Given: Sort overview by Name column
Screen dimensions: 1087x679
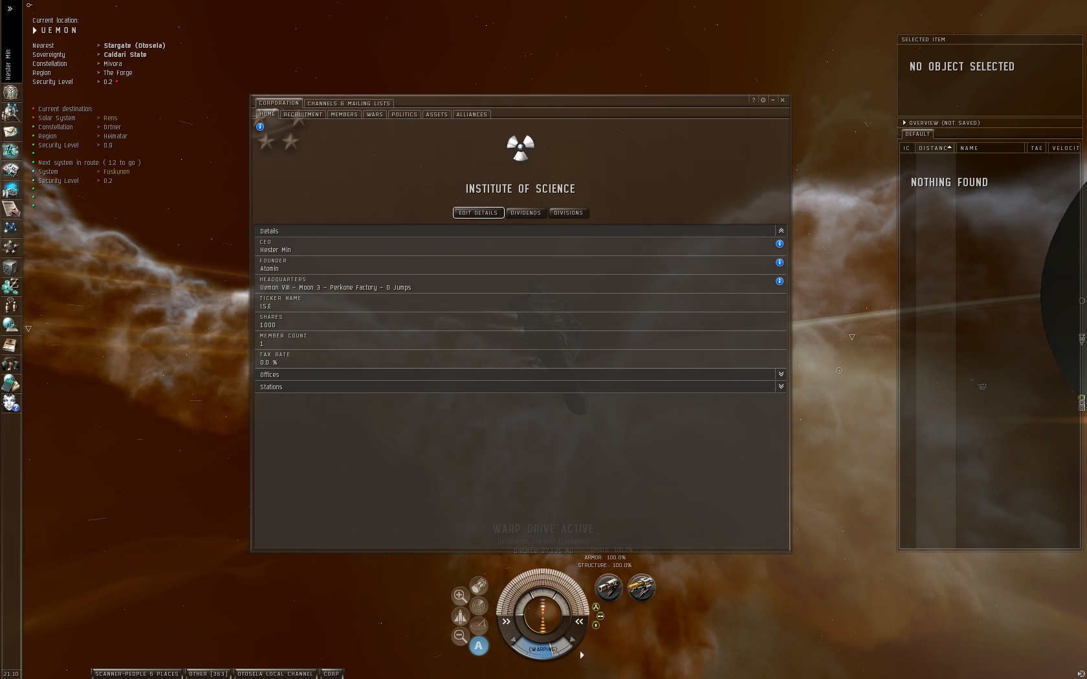Looking at the screenshot, I should coord(991,148).
